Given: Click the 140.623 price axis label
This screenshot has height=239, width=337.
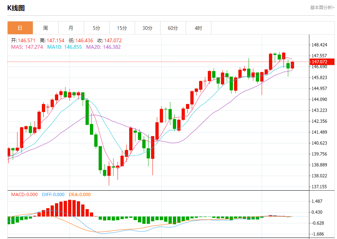Looking at the screenshot, I should (x=320, y=143).
